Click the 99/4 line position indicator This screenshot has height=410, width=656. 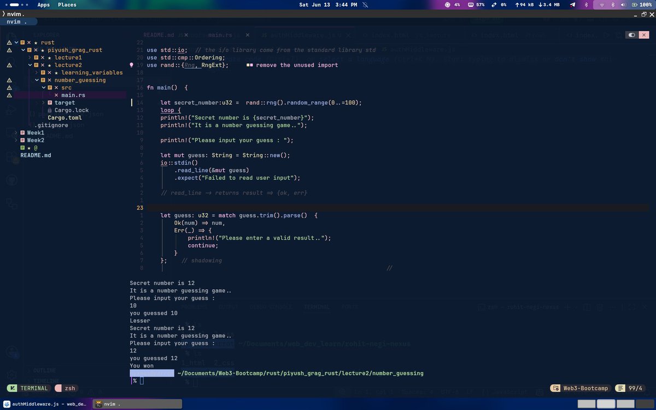click(x=630, y=388)
